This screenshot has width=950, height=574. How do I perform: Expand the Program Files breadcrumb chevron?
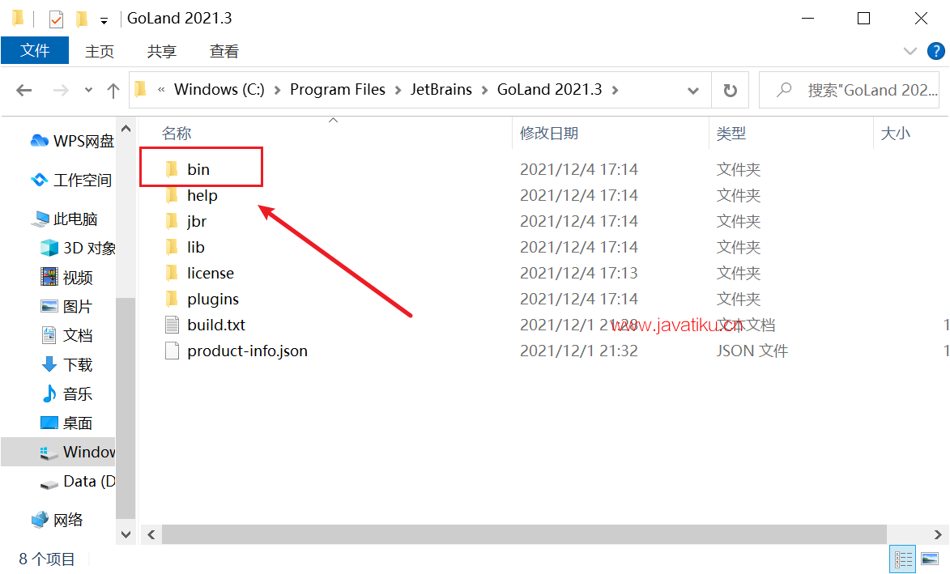[x=398, y=90]
